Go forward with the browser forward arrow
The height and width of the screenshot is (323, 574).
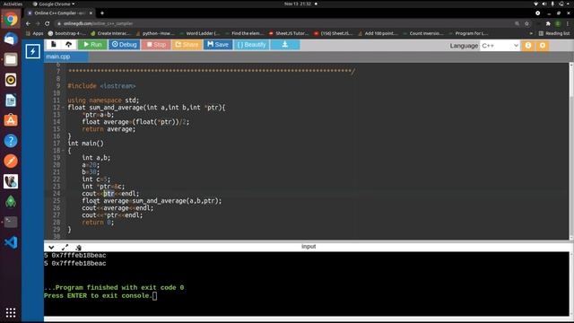38,23
